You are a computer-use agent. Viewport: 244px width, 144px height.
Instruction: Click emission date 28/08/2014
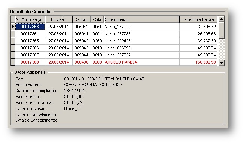point(59,62)
